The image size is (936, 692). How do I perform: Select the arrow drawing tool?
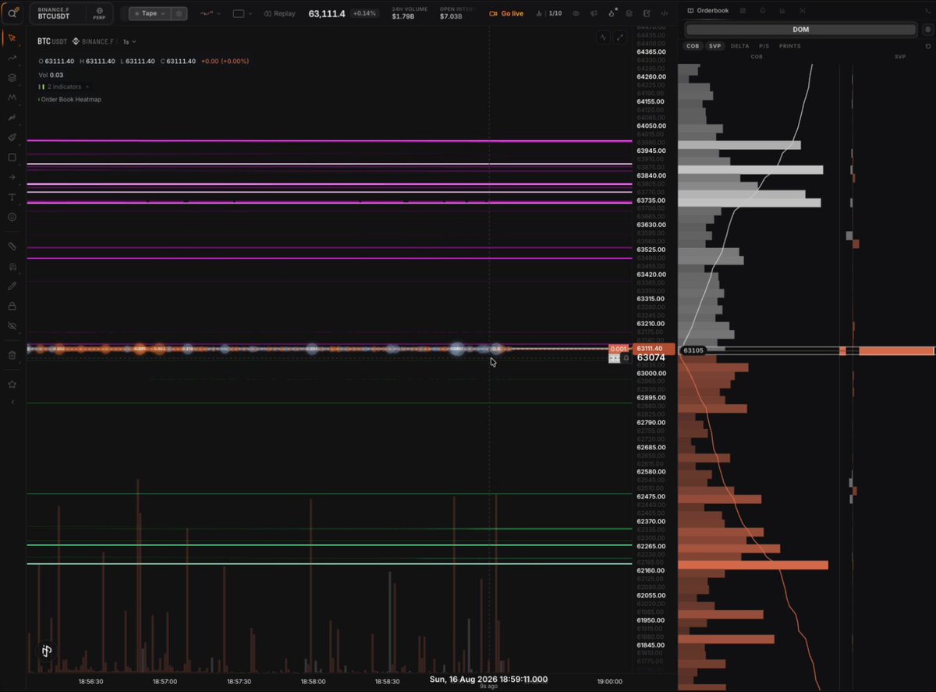(12, 177)
